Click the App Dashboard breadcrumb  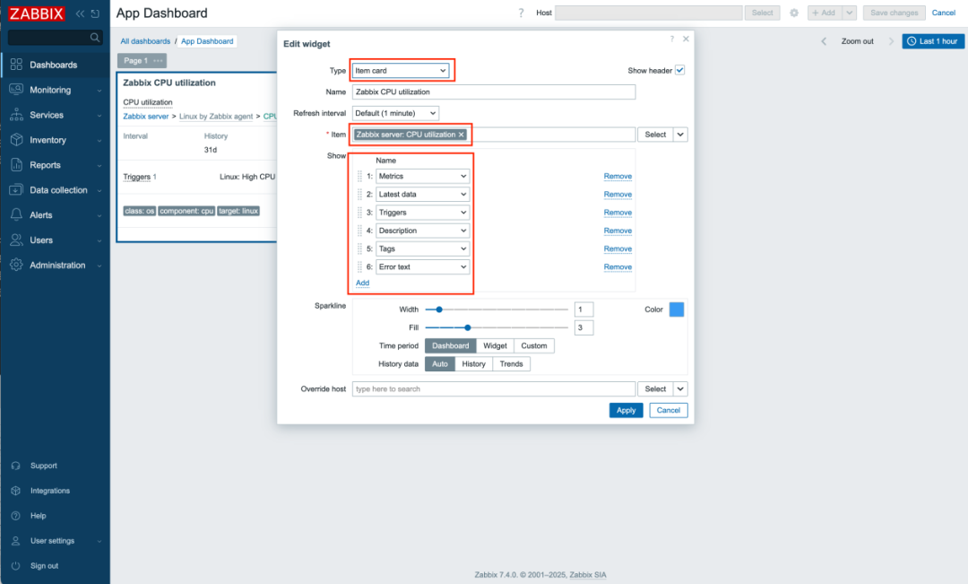coord(207,41)
